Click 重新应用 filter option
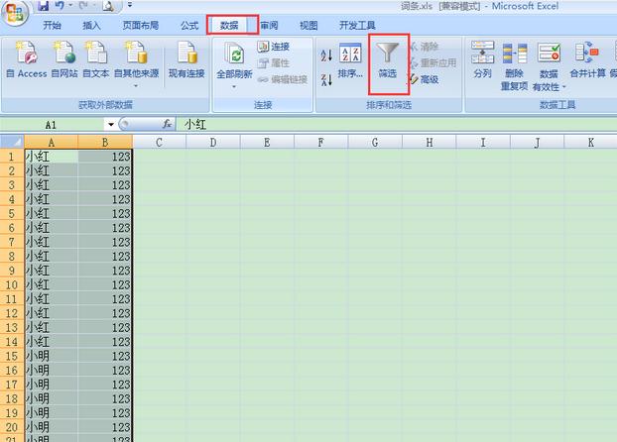The height and width of the screenshot is (442, 617). (x=432, y=62)
